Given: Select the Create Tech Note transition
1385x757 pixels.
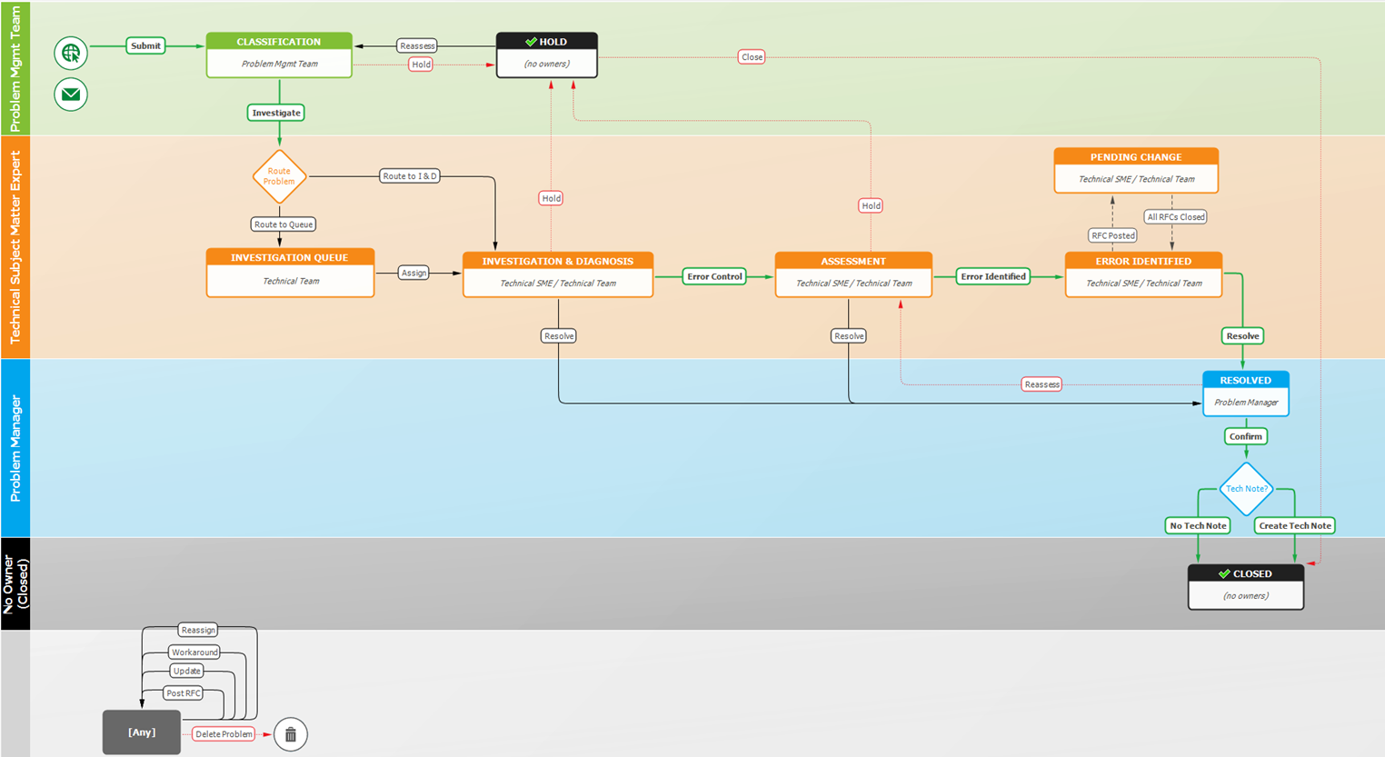Looking at the screenshot, I should coord(1294,525).
